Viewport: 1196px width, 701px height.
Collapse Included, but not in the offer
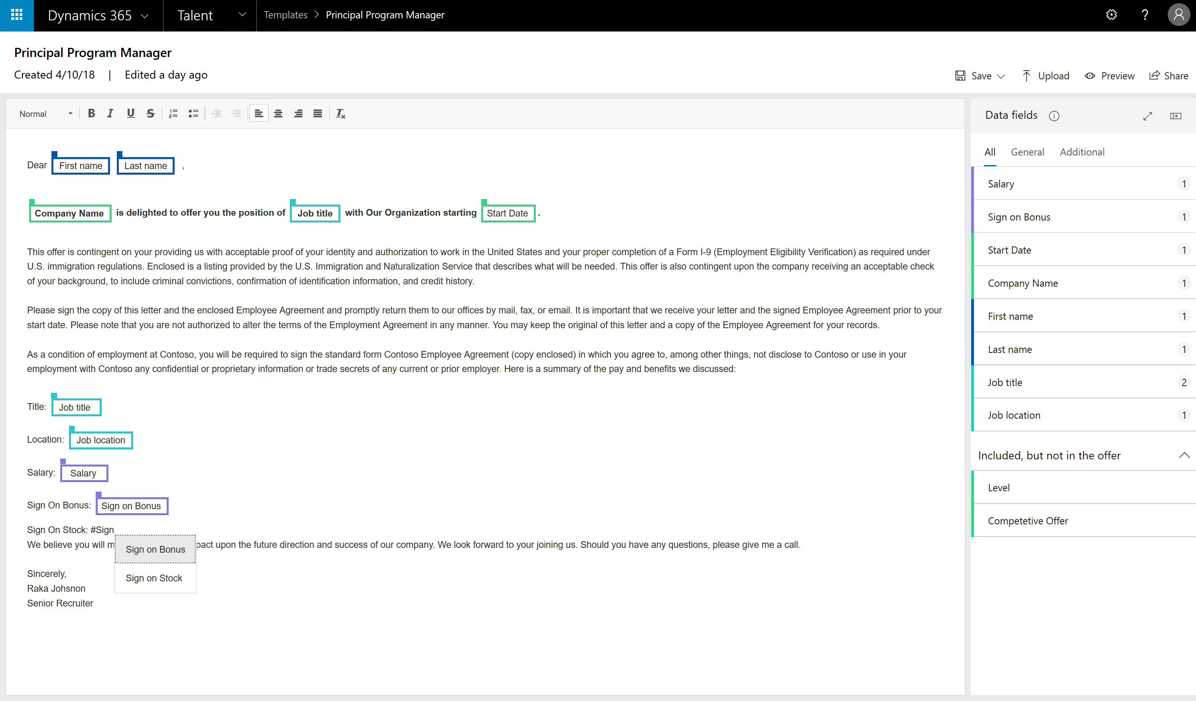1184,455
